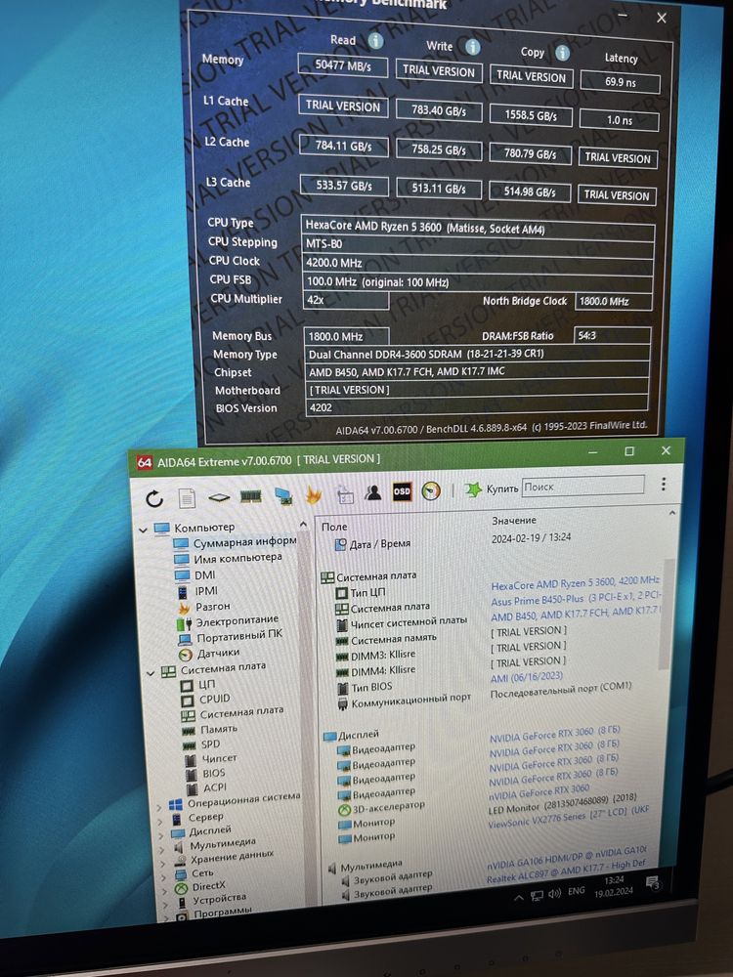733x977 pixels.
Task: Click the tree panel scroll-up arrow
Action: (x=304, y=524)
